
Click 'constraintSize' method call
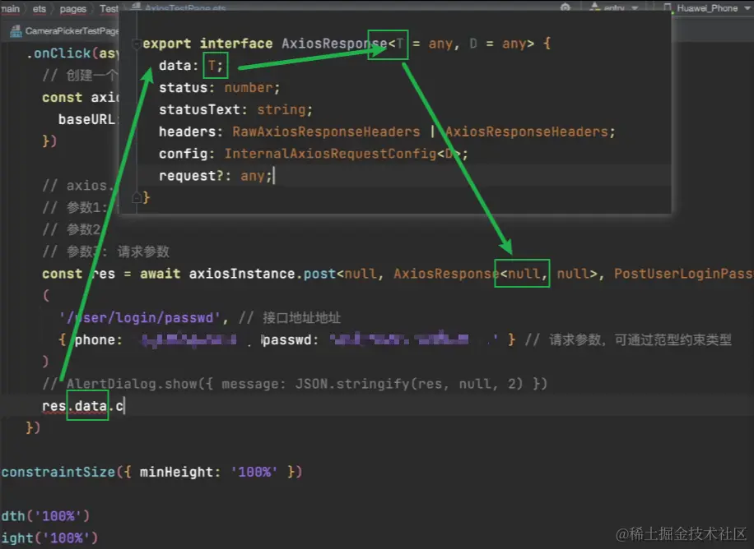pyautogui.click(x=58, y=472)
